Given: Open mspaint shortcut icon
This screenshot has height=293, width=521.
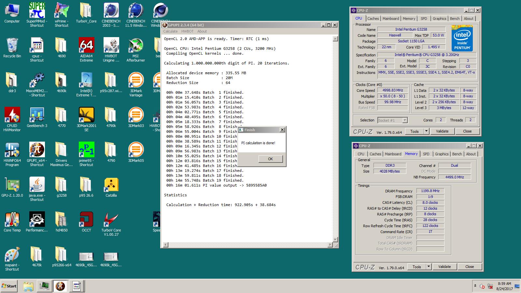Looking at the screenshot, I should [x=12, y=258].
